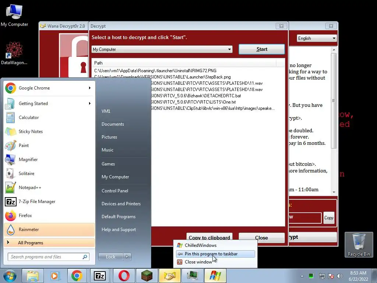This screenshot has width=377, height=283.
Task: Open the Recycle Bin desktop icon
Action: tap(359, 245)
